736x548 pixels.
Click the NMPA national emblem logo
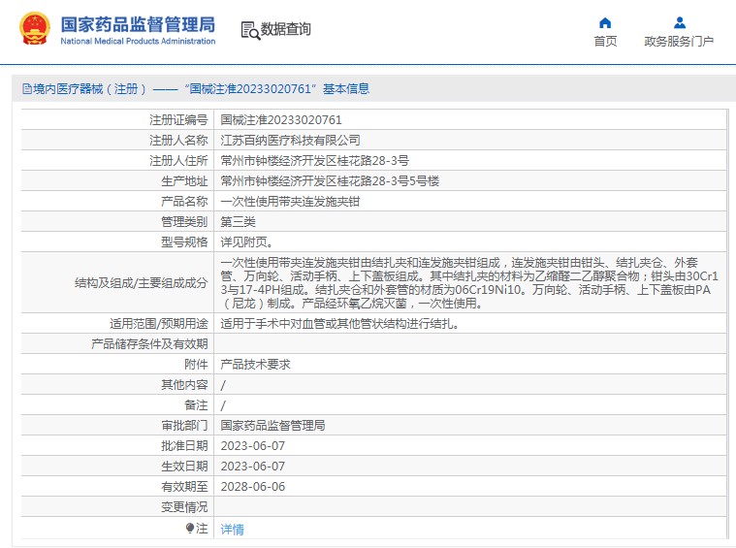coord(33,29)
